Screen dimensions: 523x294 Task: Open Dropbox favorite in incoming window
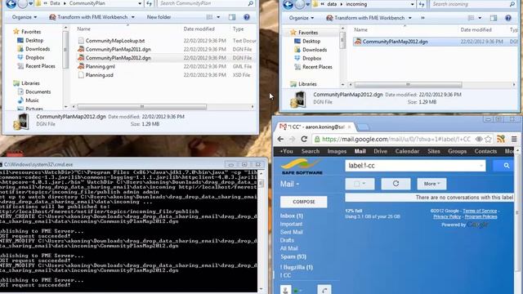pyautogui.click(x=308, y=58)
